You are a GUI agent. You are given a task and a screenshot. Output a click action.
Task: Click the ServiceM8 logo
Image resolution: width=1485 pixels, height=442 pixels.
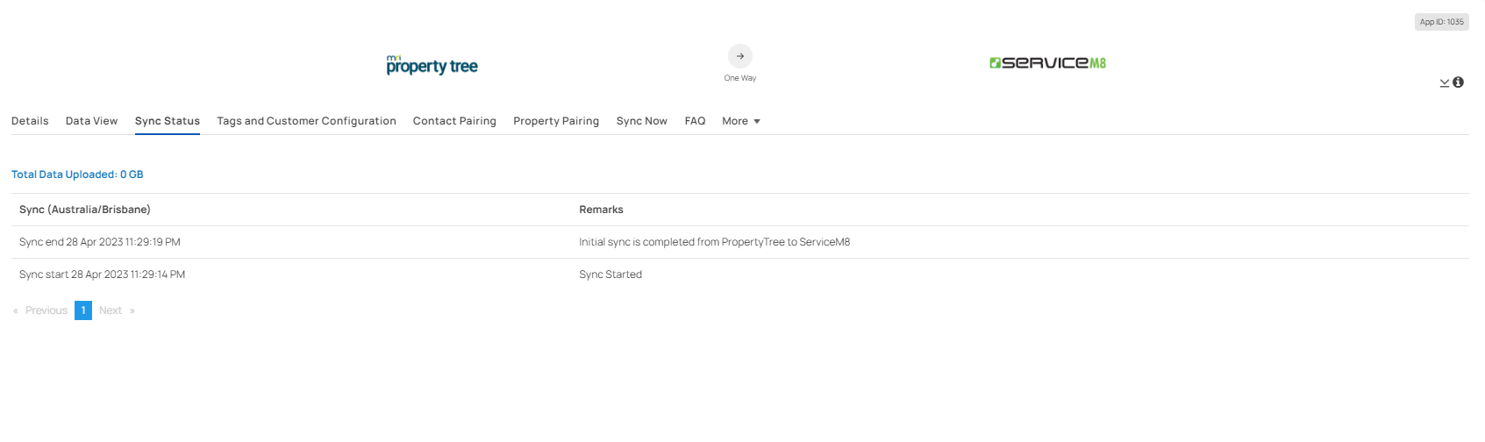(x=1048, y=63)
